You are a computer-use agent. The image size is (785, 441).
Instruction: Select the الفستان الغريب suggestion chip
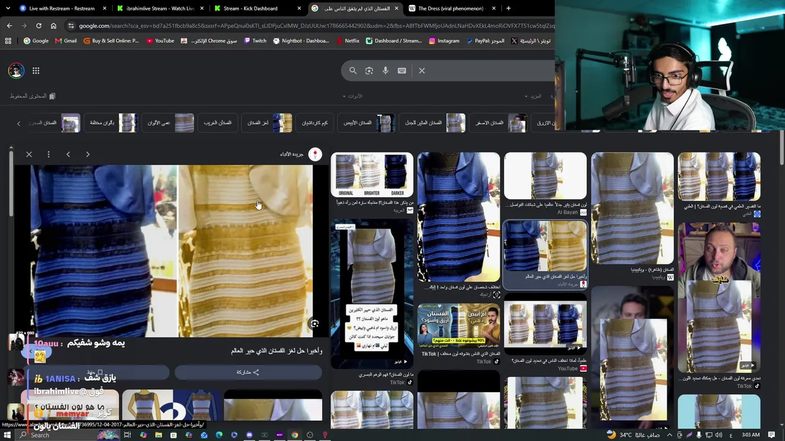pos(218,123)
